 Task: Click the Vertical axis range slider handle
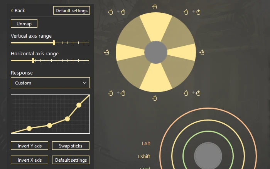[x=54, y=43]
